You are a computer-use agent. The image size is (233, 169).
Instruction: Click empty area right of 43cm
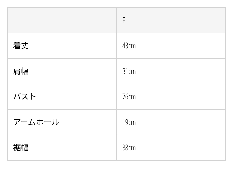tap(180, 46)
